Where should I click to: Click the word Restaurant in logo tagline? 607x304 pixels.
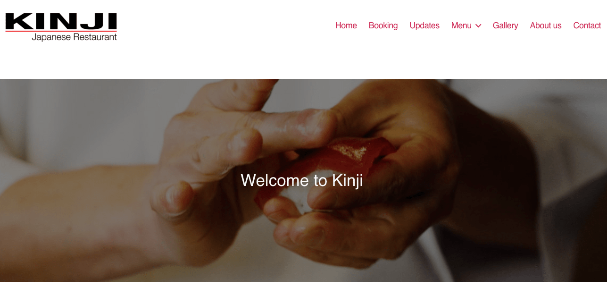(x=95, y=37)
